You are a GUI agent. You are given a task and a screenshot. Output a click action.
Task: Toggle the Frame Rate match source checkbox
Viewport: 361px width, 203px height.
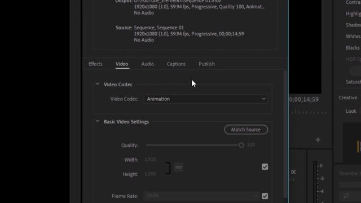click(265, 196)
